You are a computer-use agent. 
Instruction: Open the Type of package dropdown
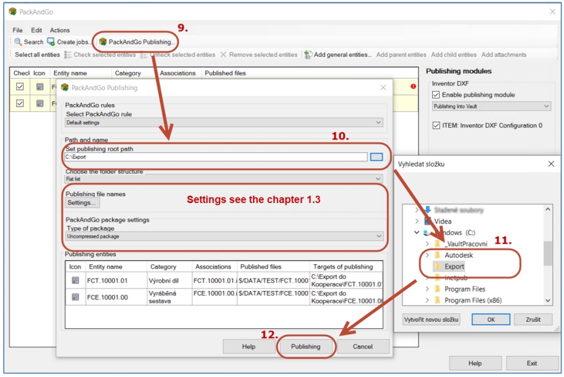coord(223,236)
